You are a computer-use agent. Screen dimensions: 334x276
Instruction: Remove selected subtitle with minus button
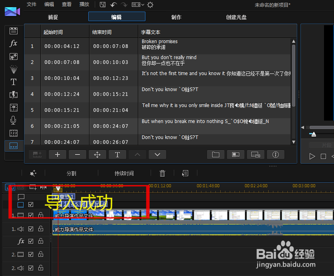[78, 155]
